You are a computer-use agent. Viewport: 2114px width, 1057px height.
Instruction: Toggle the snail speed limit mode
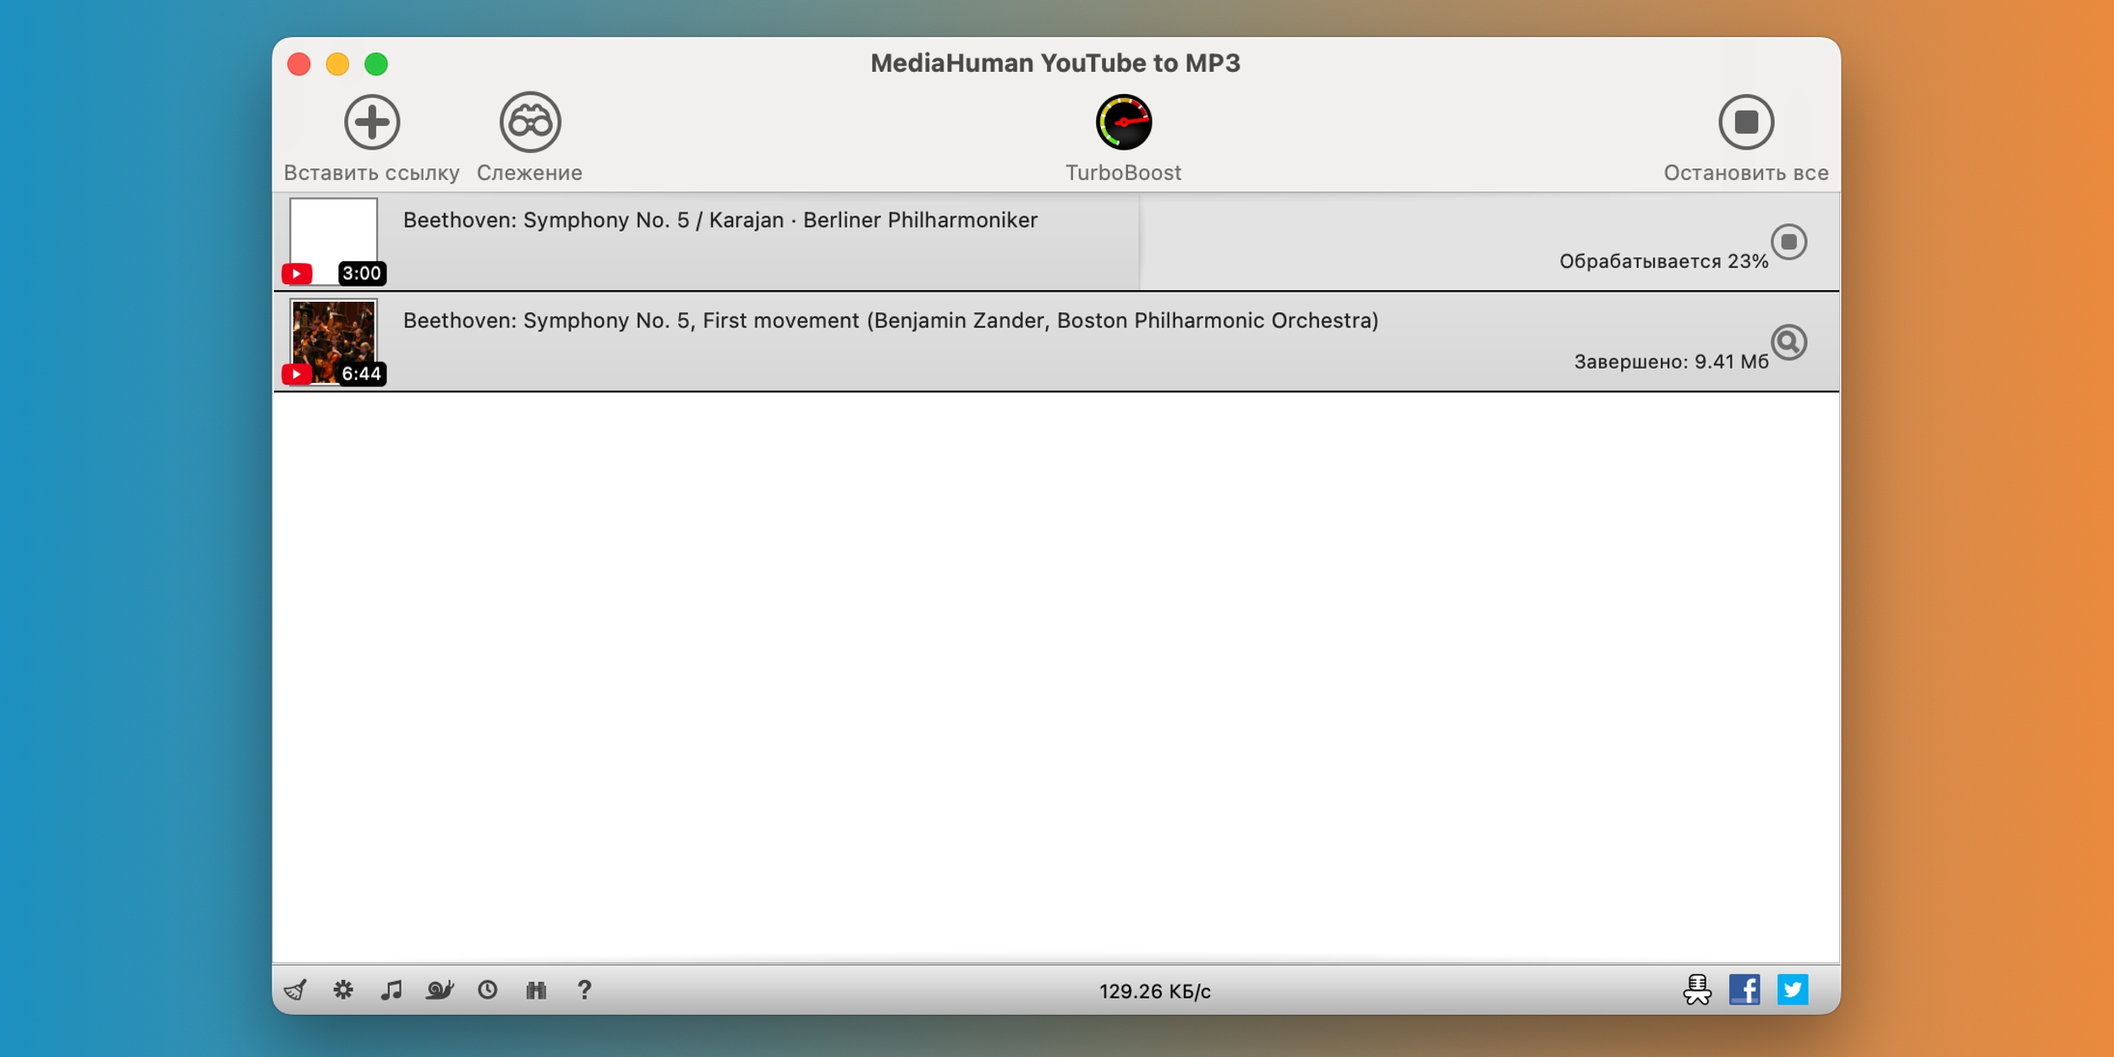[440, 989]
